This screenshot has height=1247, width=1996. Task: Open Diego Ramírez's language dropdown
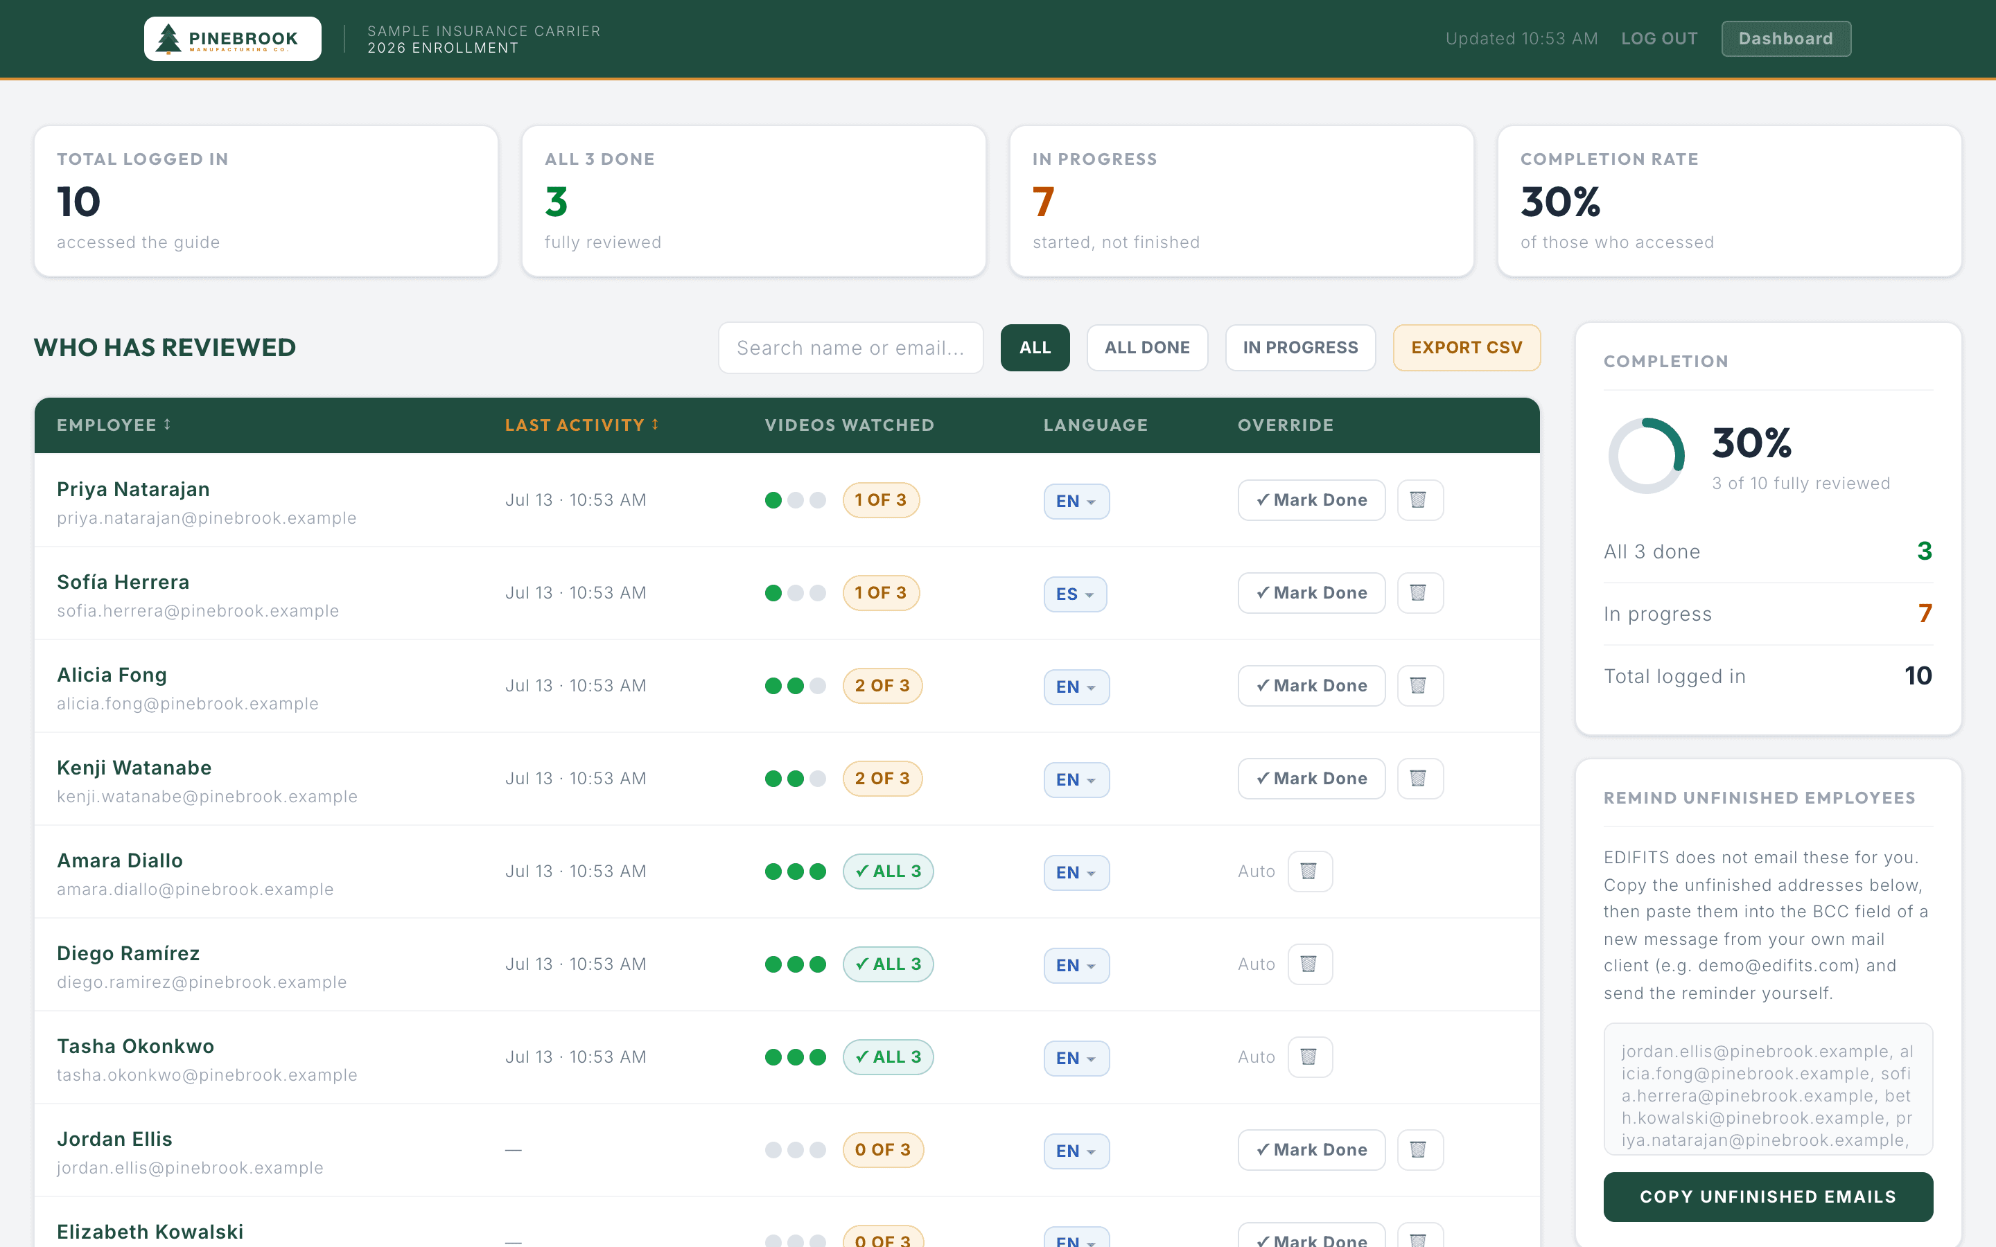pos(1076,965)
